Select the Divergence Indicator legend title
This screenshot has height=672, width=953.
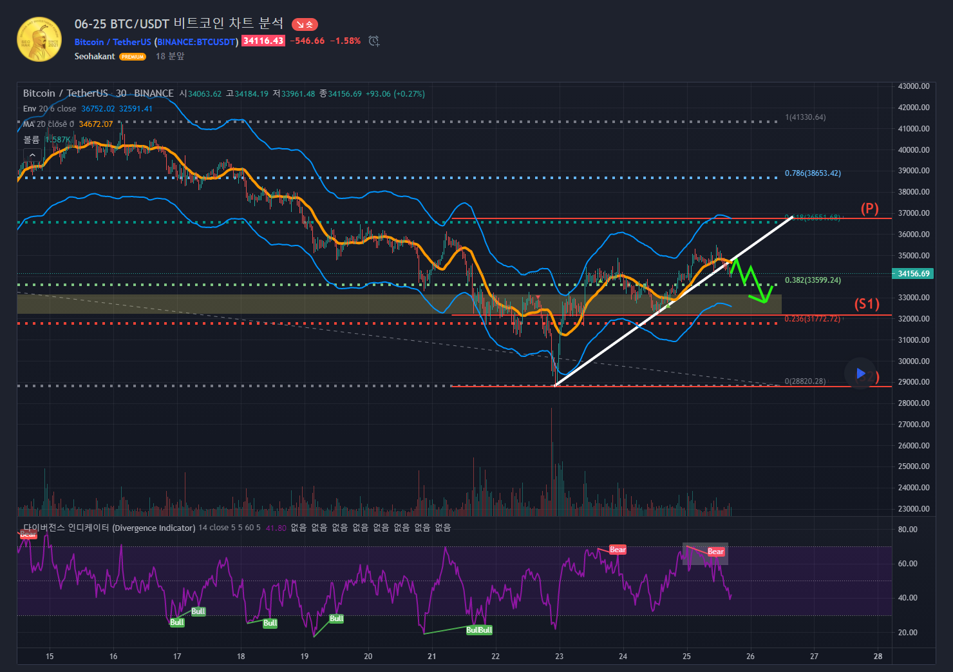[x=109, y=528]
